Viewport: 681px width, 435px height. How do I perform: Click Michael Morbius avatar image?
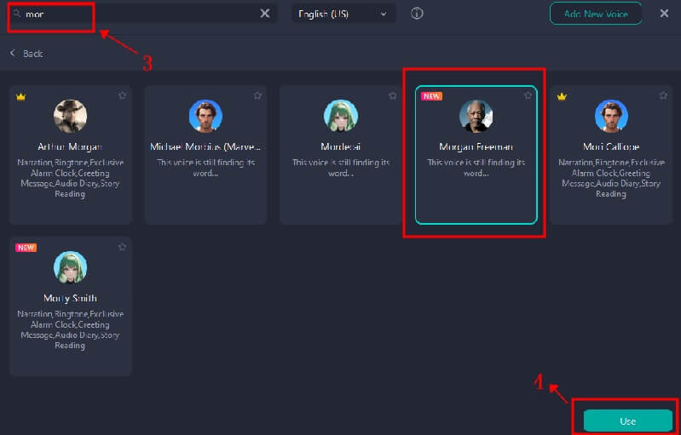click(205, 116)
